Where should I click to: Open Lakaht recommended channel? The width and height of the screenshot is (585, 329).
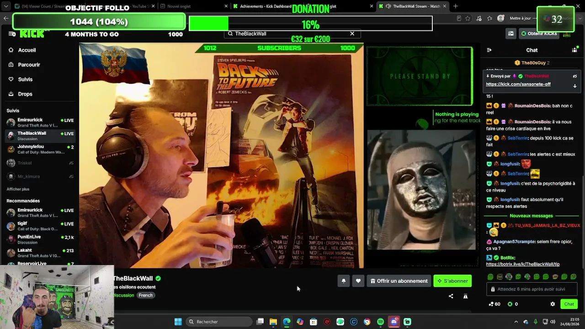click(40, 253)
